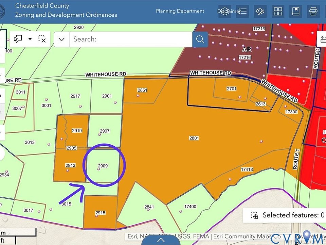The image size is (326, 245).
Task: Clear the current feature selection
Action: point(42,39)
